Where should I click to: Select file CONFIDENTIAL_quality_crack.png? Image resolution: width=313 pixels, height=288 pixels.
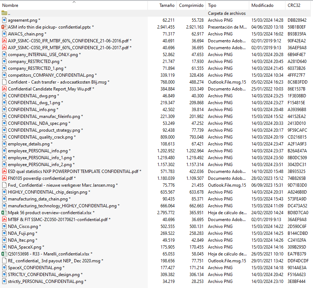[40, 137]
